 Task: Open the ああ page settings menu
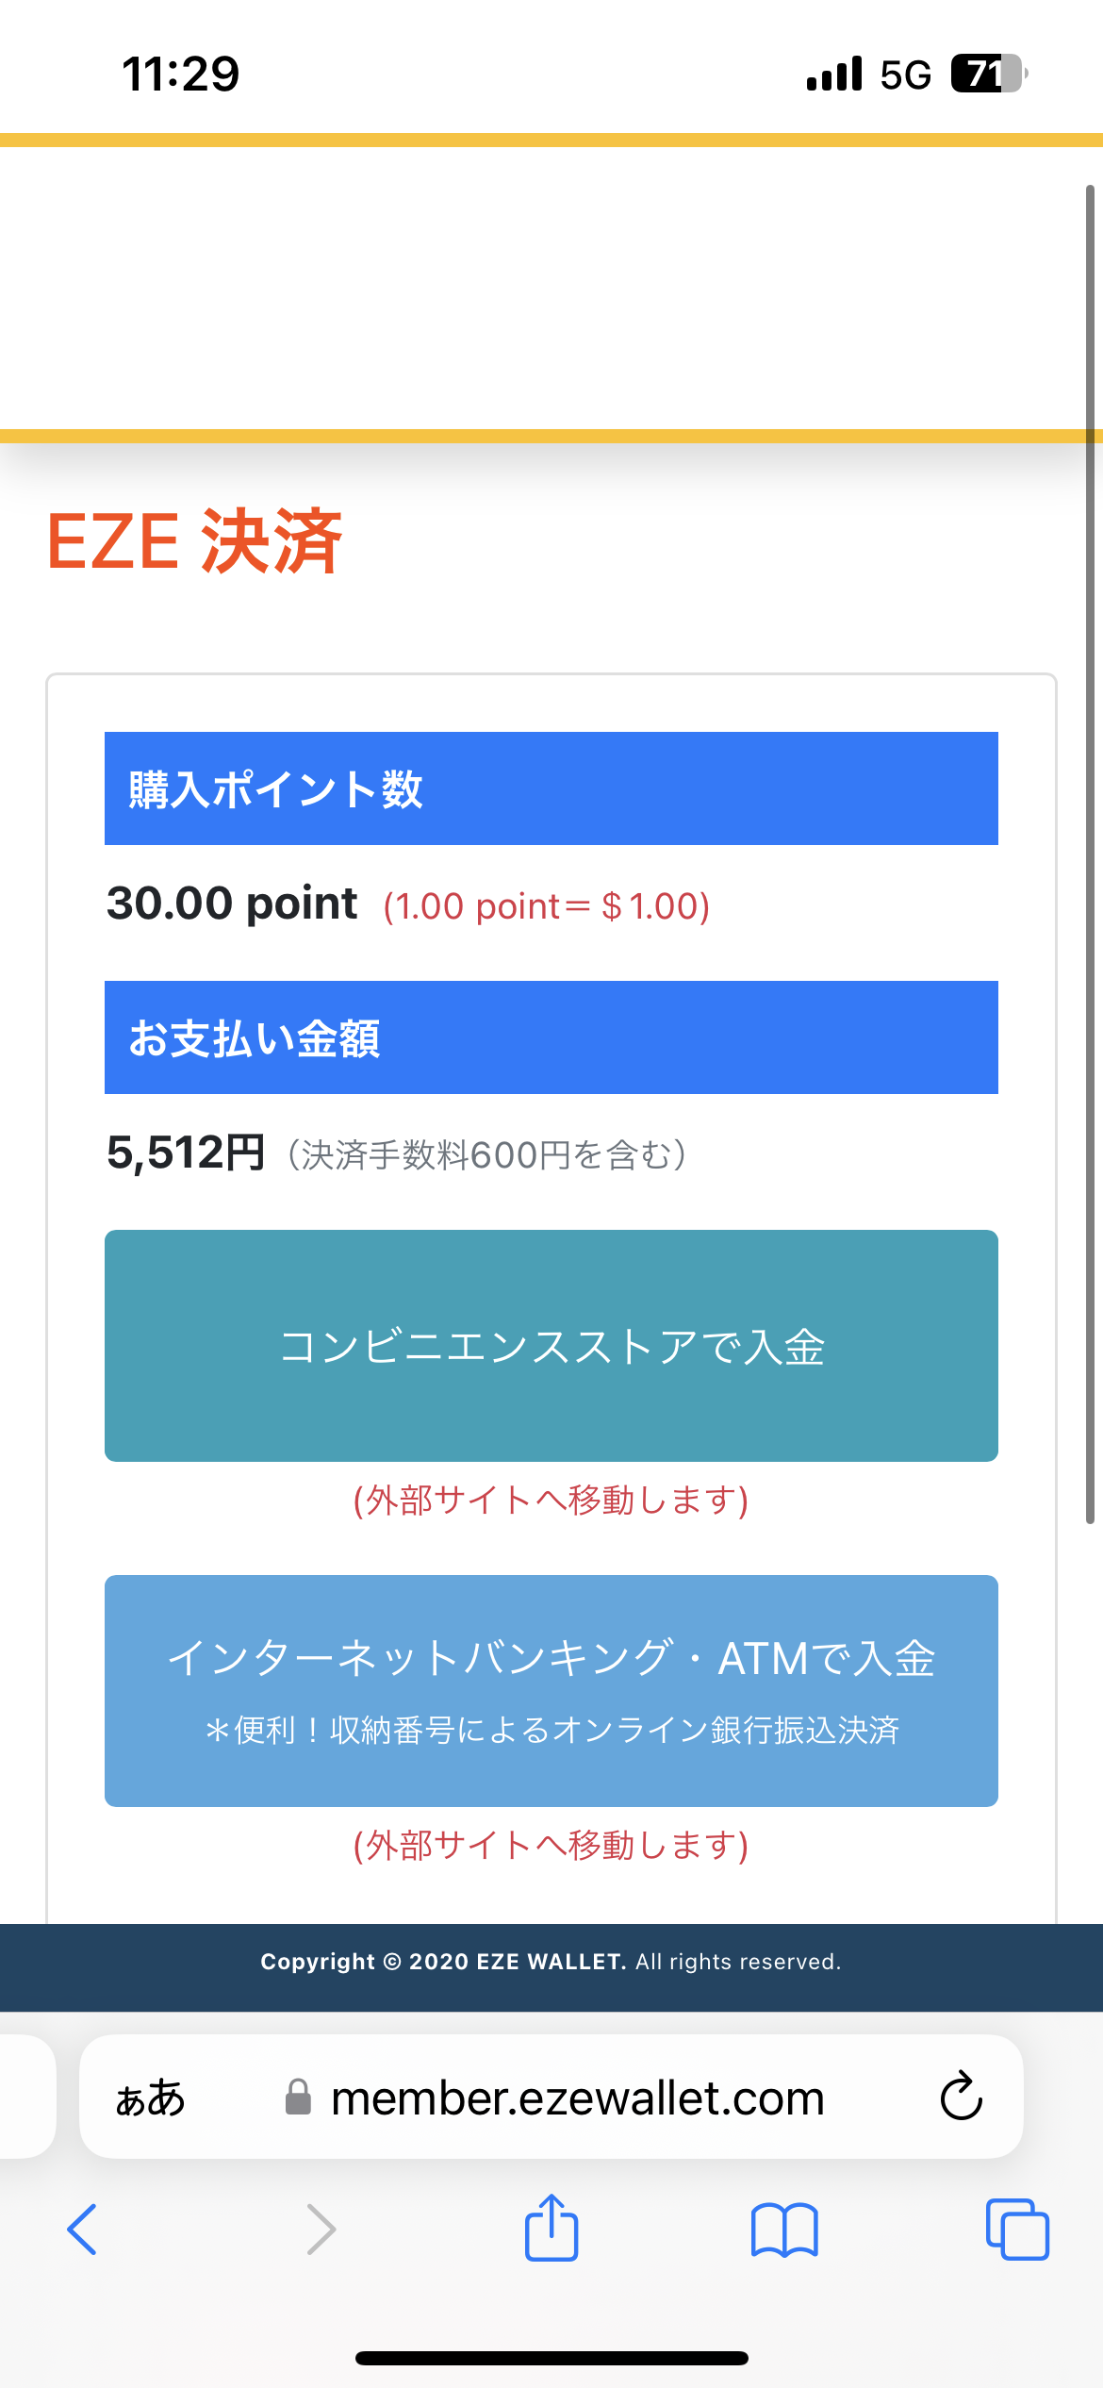151,2098
